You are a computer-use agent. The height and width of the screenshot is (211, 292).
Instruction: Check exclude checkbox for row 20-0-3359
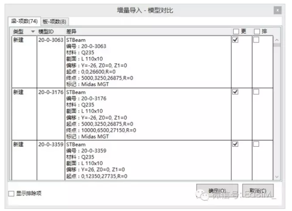coord(256,144)
